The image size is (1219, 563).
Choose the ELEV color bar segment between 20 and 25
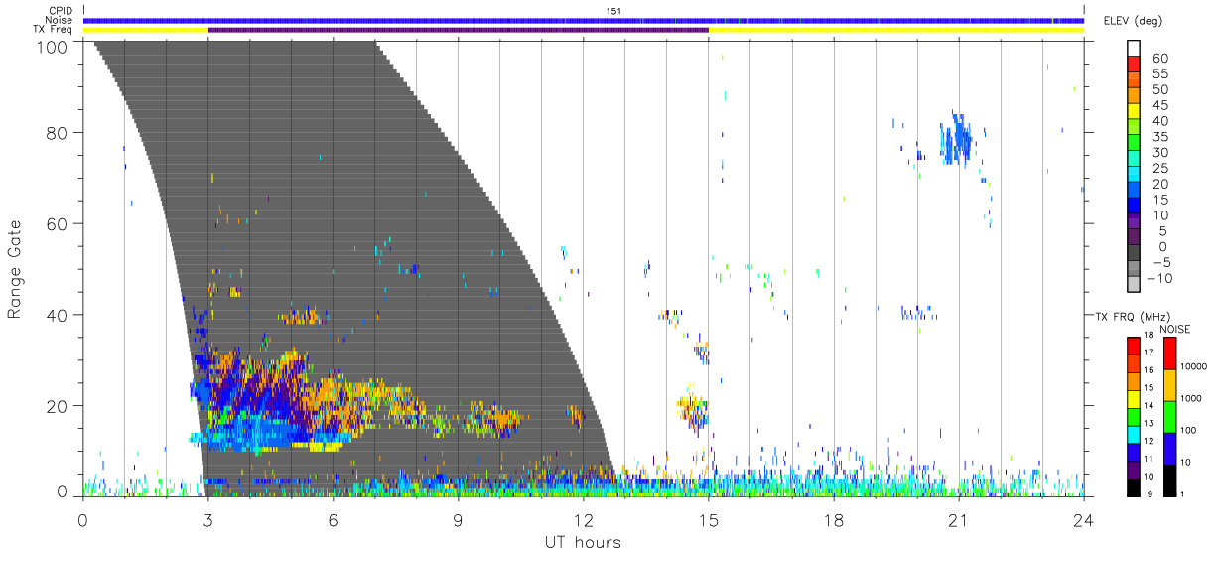point(1134,176)
